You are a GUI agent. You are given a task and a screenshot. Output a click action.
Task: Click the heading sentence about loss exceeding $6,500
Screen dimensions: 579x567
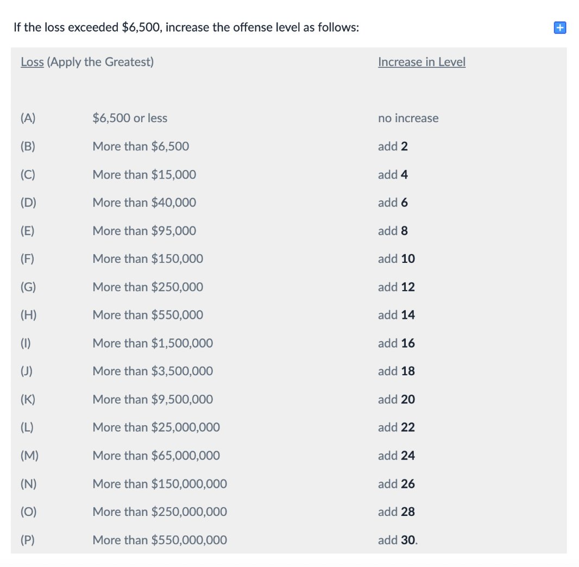coord(186,28)
